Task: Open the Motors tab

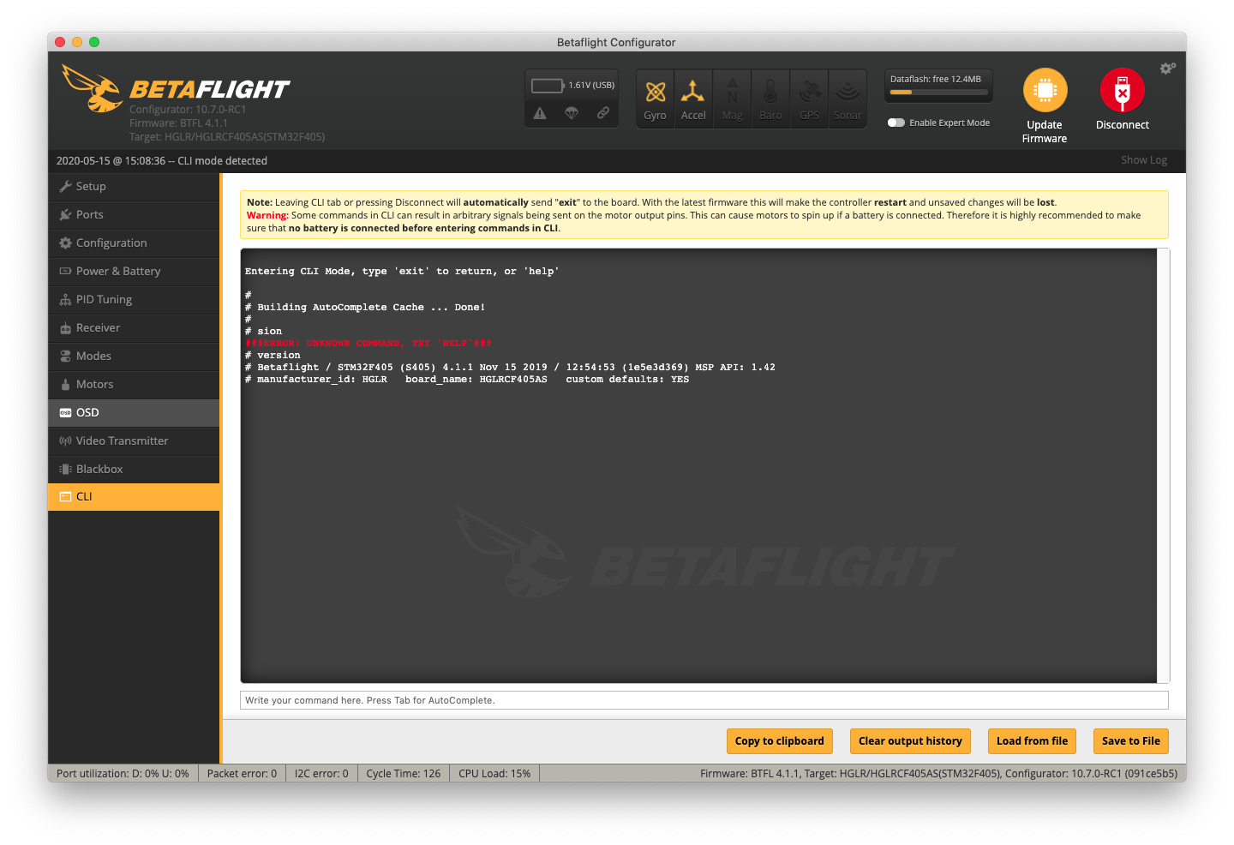Action: pyautogui.click(x=134, y=384)
